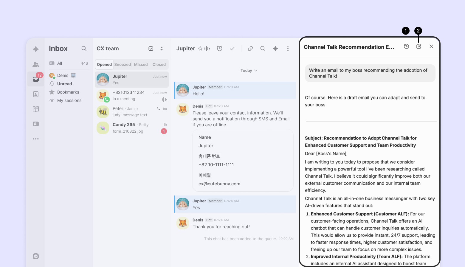Screen dimensions: 465x267
Task: Toggle the select-chats checkbox icon in CX team
Action: point(151,49)
